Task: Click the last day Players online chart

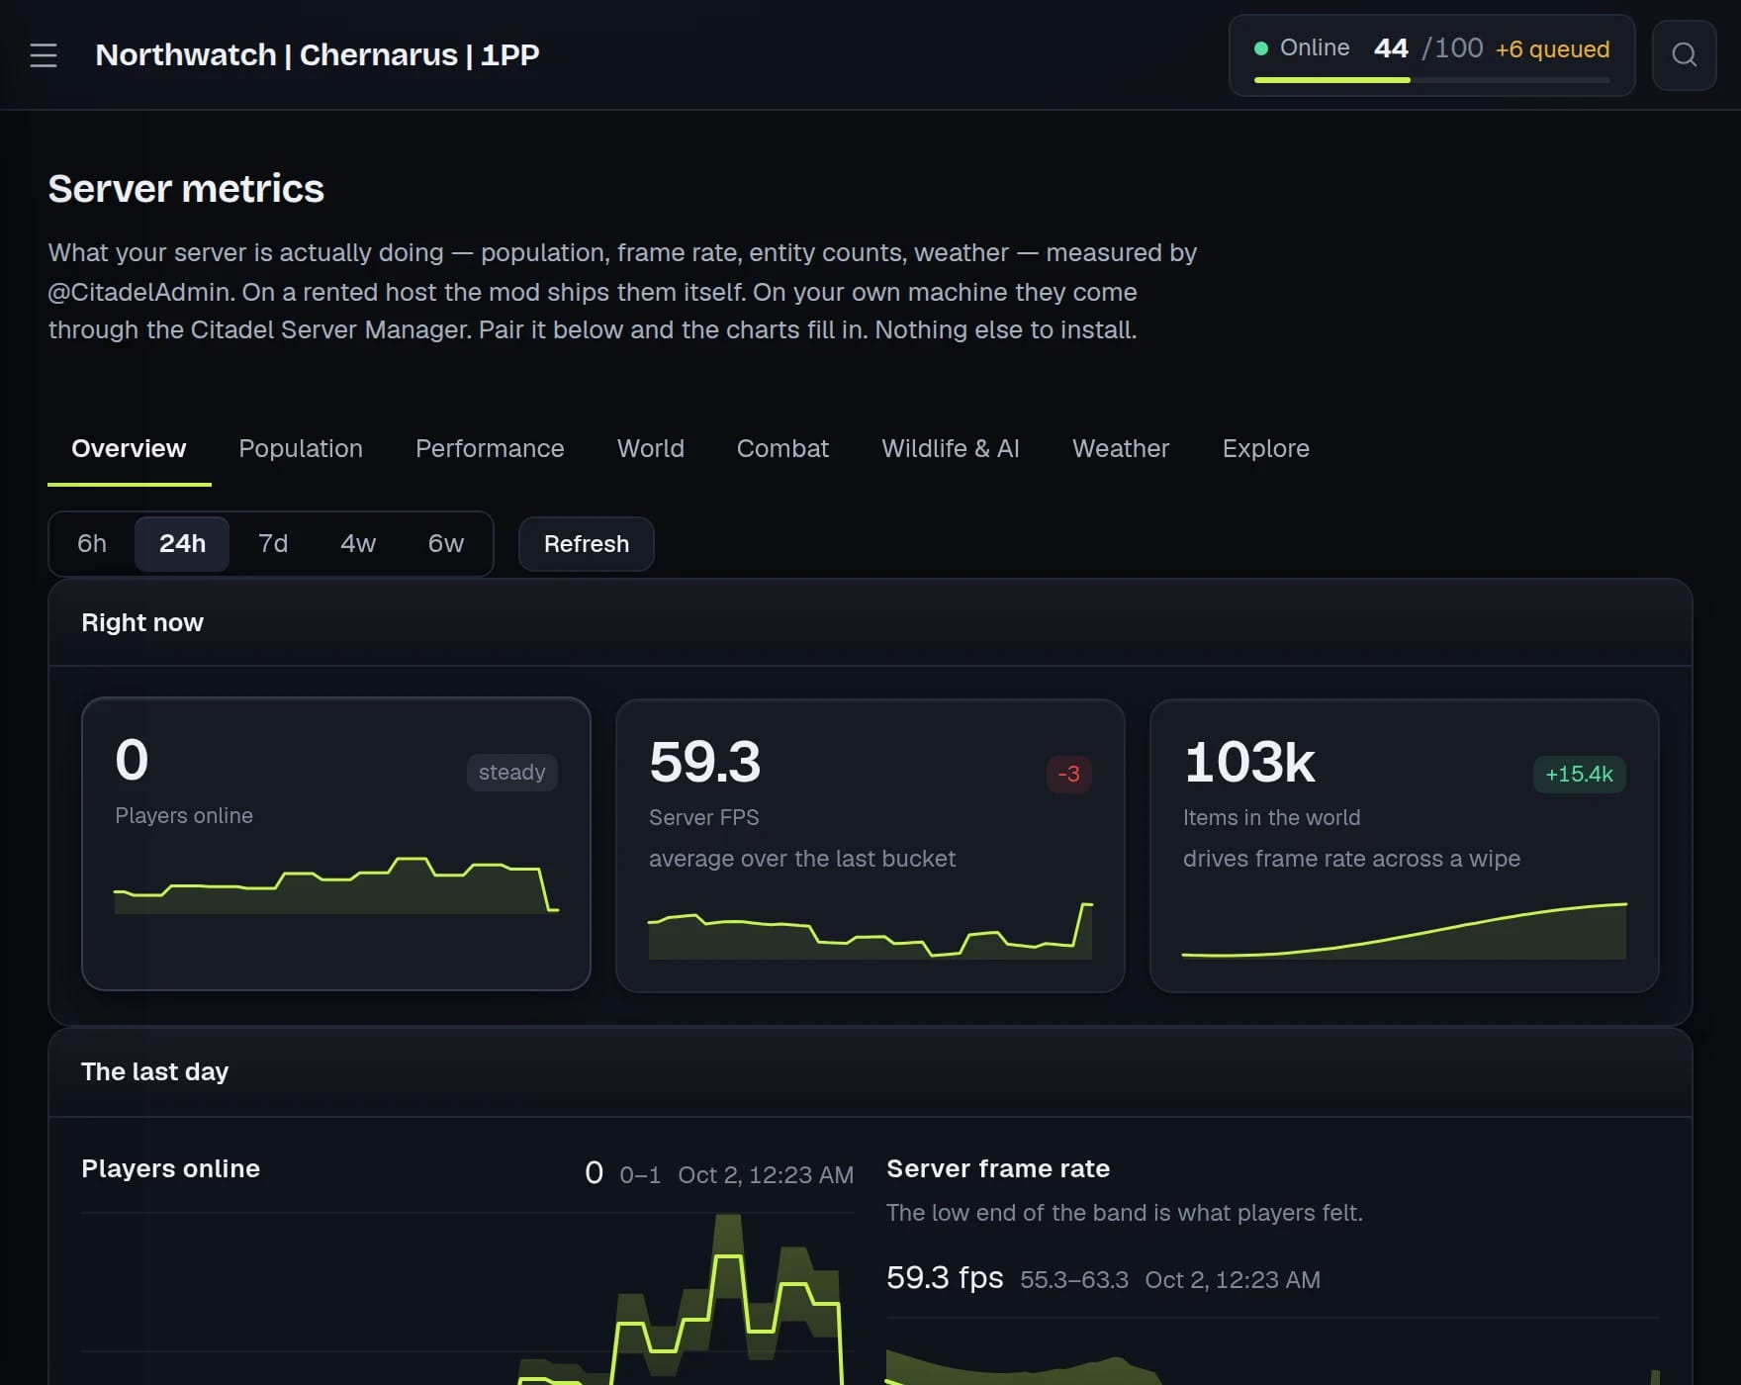Action: (x=467, y=1299)
